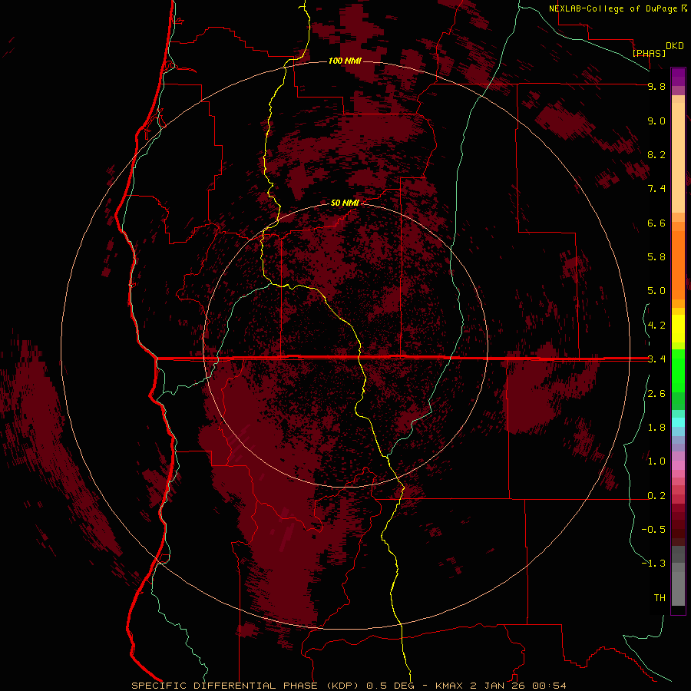Viewport: 691px width, 691px height.
Task: Click the [PHAS] units label
Action: 649,53
